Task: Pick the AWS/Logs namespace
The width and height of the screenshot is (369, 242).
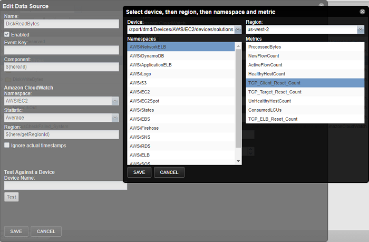Action: point(181,74)
